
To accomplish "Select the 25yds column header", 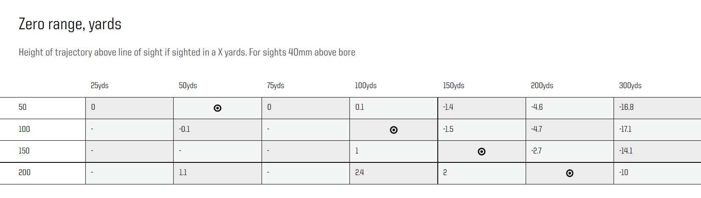I will 99,86.
